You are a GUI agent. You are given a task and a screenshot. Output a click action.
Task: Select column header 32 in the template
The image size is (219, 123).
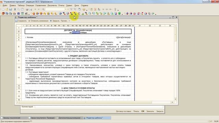pos(150,26)
